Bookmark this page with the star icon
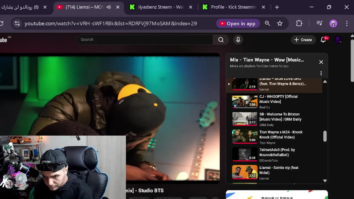The height and width of the screenshot is (199, 354). coord(280,23)
